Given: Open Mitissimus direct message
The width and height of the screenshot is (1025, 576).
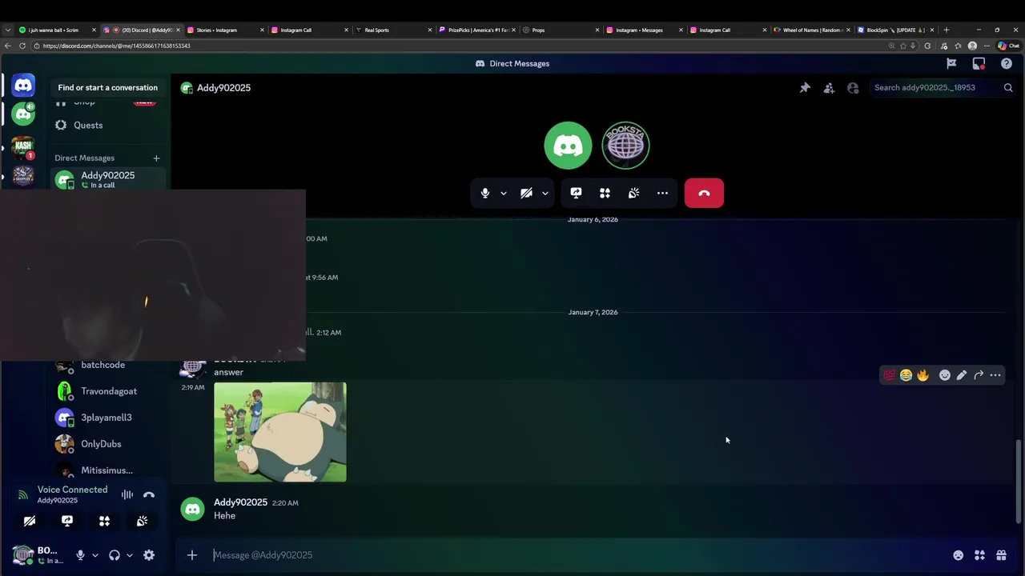Looking at the screenshot, I should pos(109,470).
